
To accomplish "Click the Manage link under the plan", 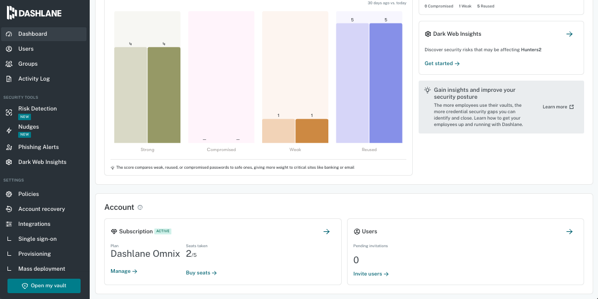I will [x=124, y=271].
